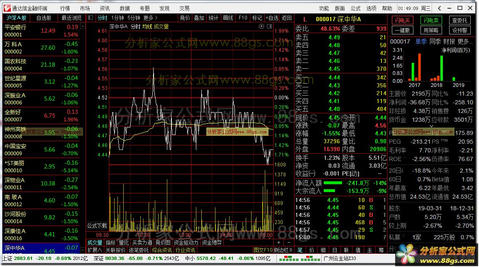
Task: Open the 图文F10 button
Action: tap(263, 250)
